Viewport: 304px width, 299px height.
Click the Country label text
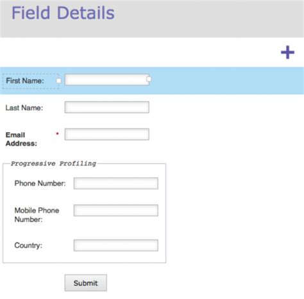coord(28,245)
